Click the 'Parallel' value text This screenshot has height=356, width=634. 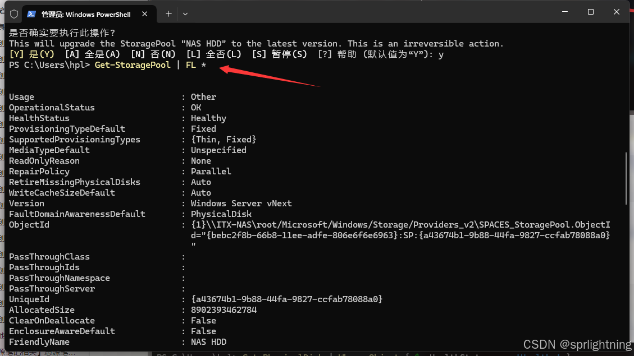click(x=211, y=171)
